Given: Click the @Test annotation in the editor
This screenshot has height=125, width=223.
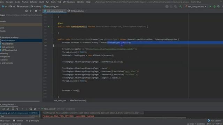Looking at the screenshot, I should [61, 23].
